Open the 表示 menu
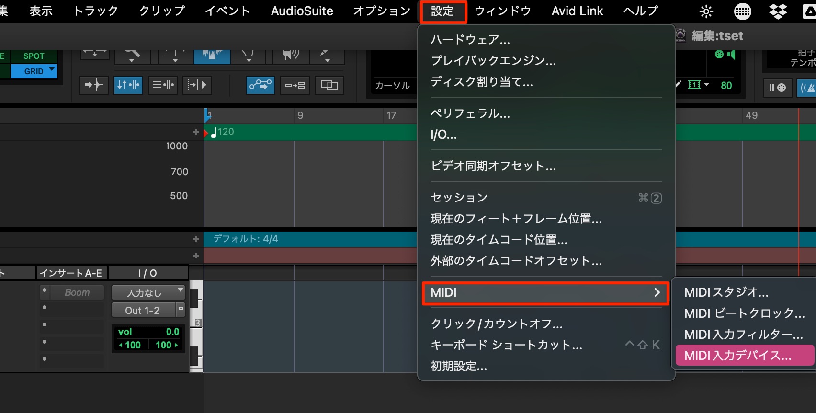Viewport: 816px width, 413px height. [41, 11]
